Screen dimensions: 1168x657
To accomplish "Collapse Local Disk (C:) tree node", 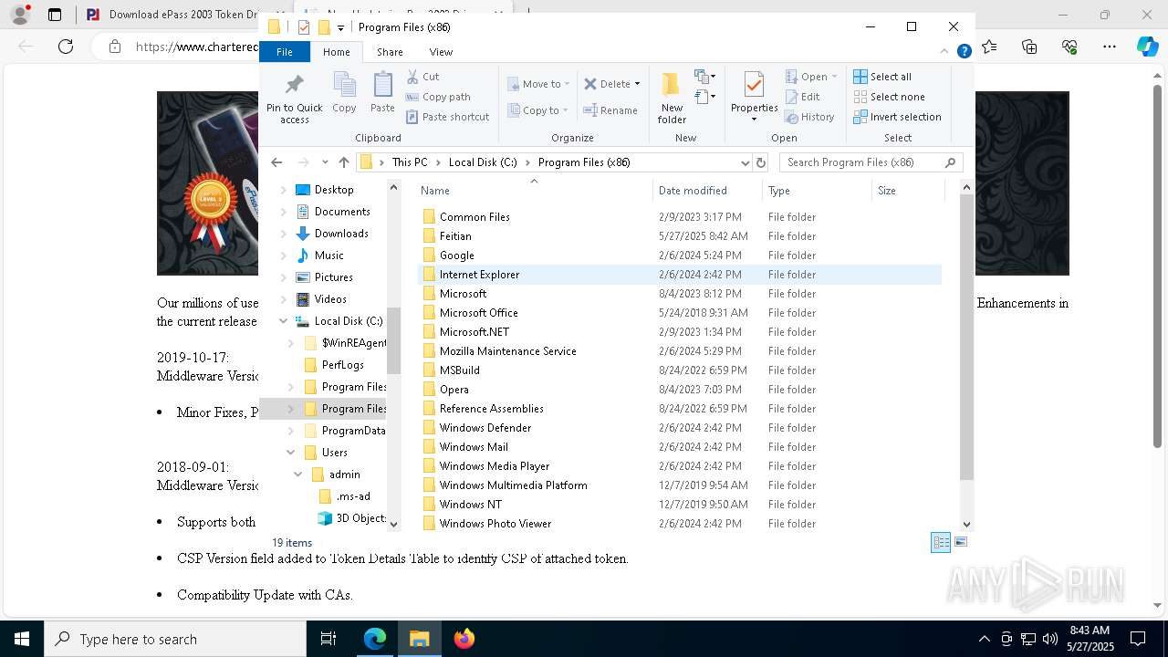I will pos(284,321).
